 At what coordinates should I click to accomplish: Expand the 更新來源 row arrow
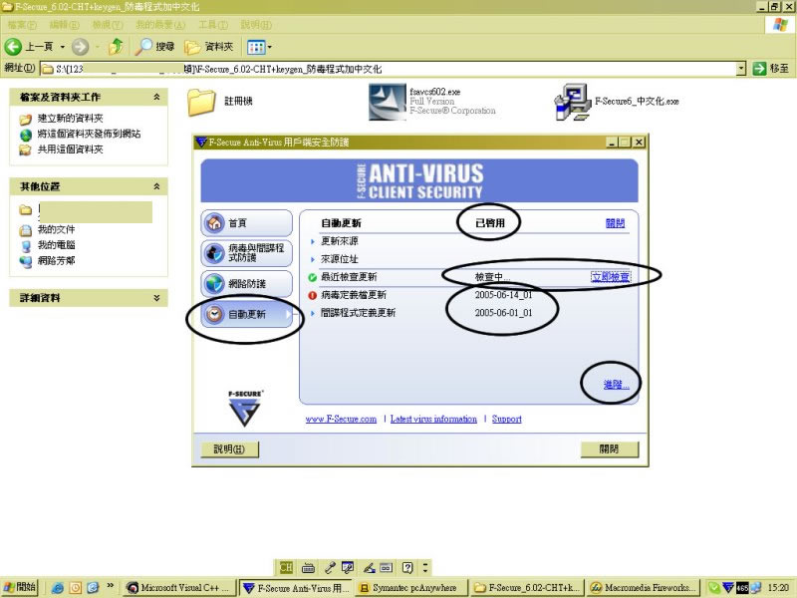(x=313, y=242)
